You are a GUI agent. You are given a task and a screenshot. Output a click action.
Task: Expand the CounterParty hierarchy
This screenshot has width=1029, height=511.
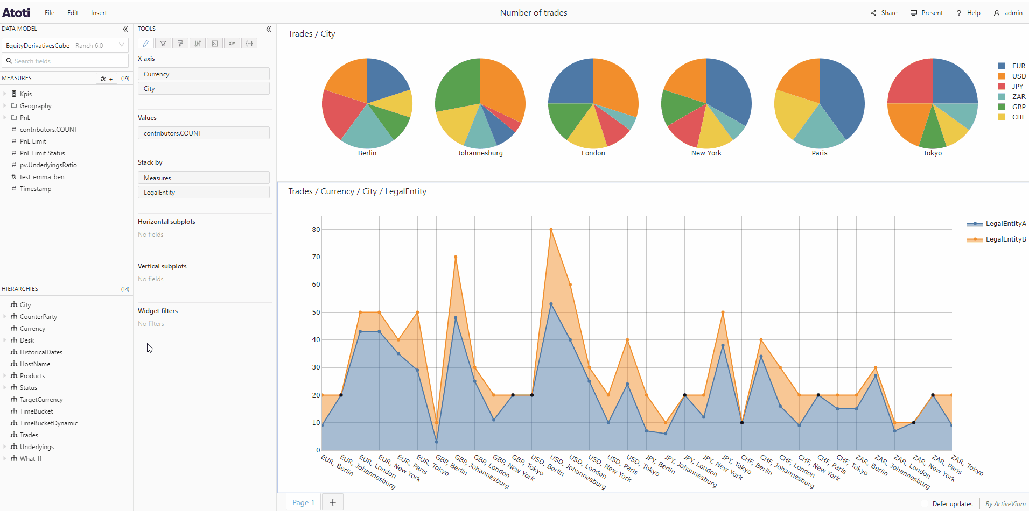[5, 316]
